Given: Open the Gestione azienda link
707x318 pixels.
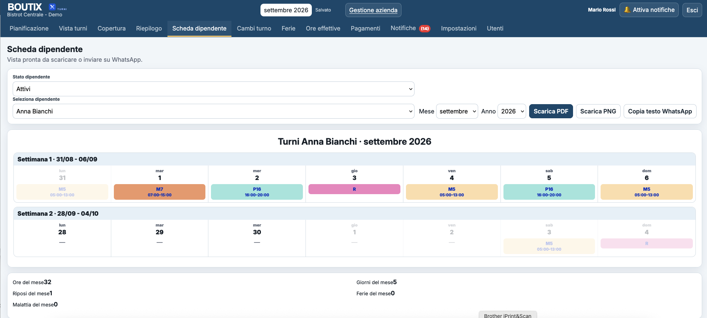Looking at the screenshot, I should (373, 10).
